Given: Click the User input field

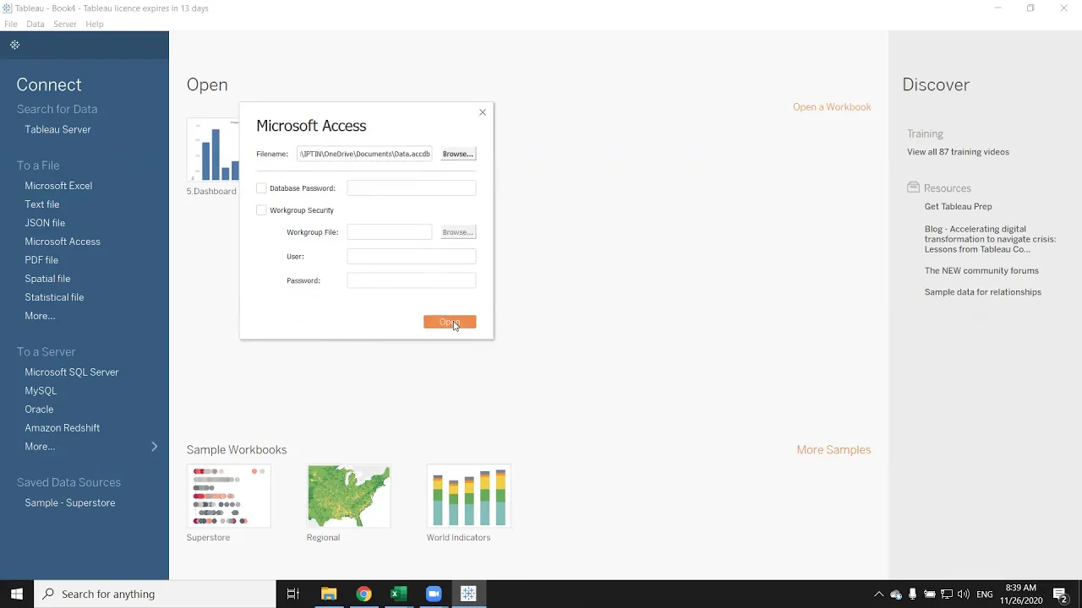Looking at the screenshot, I should pyautogui.click(x=412, y=256).
